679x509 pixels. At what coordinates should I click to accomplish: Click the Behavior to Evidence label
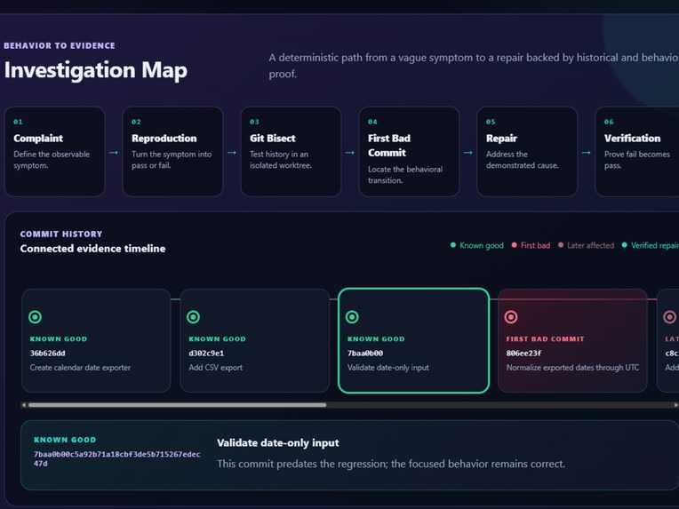click(60, 45)
